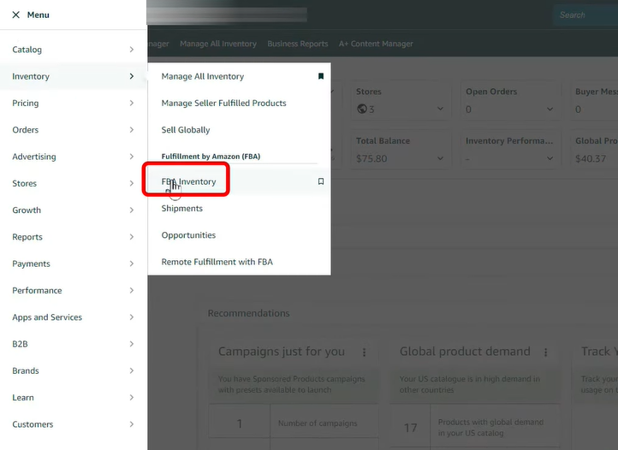Image resolution: width=618 pixels, height=450 pixels.
Task: Bookmark the FBA Inventory entry
Action: [321, 181]
